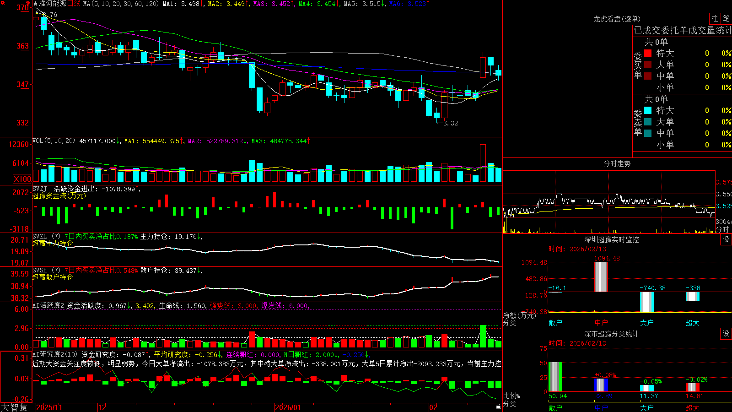The height and width of the screenshot is (412, 732).
Task: Click the teal 中单 sell-order swatch
Action: point(648,133)
